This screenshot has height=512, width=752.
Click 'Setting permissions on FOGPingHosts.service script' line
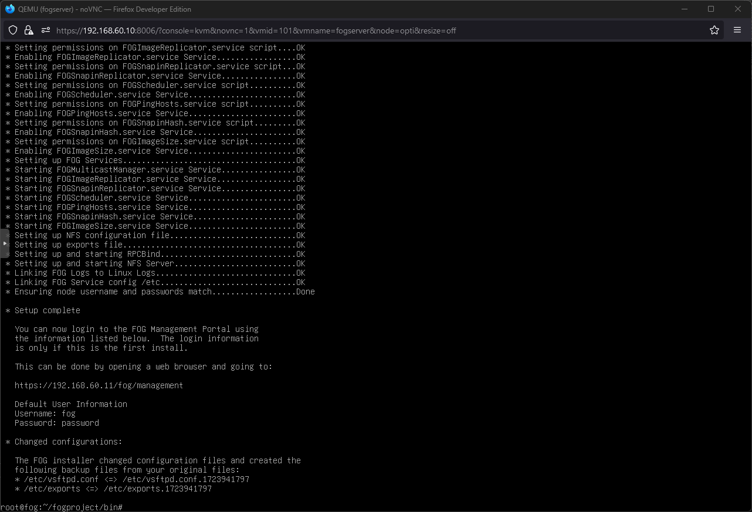(x=155, y=104)
